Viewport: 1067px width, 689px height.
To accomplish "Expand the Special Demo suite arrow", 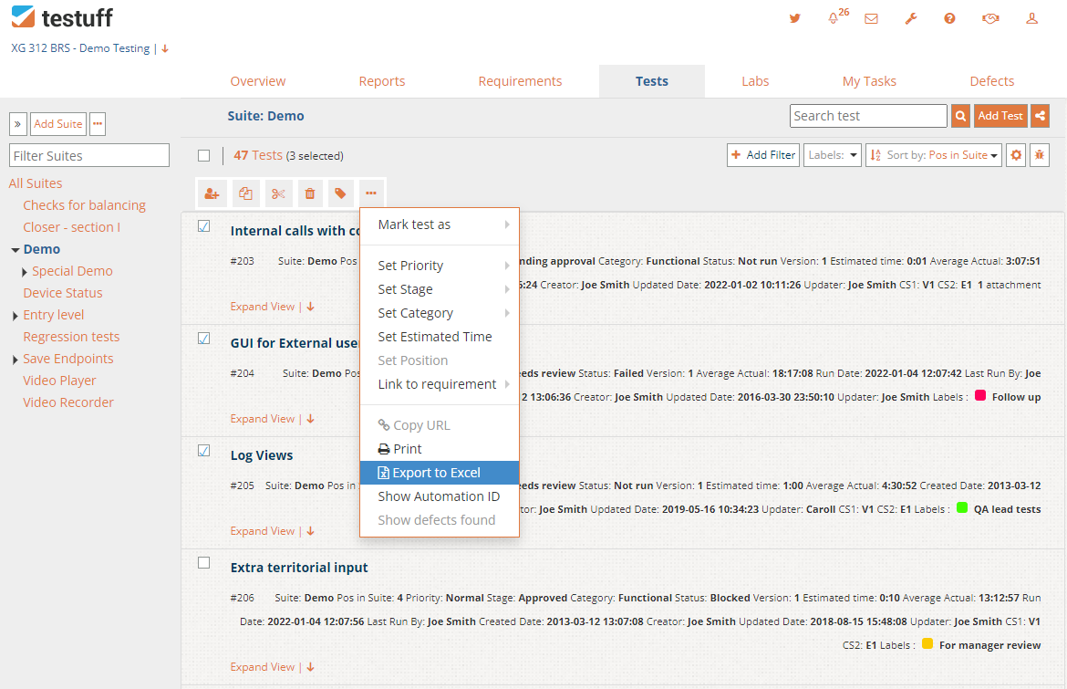I will [x=25, y=272].
